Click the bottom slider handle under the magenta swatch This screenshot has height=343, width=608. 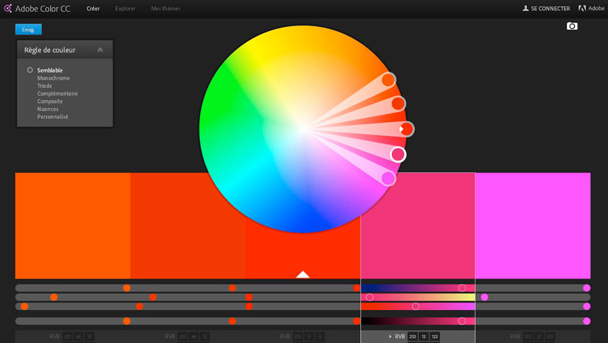(586, 321)
